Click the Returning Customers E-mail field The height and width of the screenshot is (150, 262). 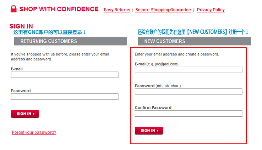(65, 75)
